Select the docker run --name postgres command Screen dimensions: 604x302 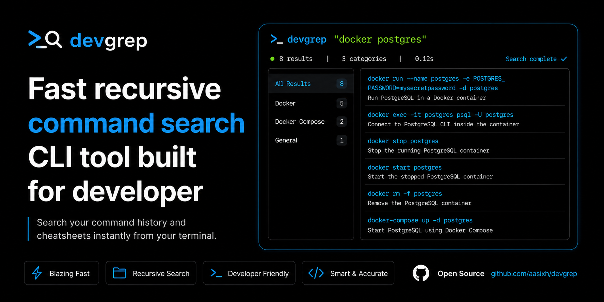coord(436,83)
